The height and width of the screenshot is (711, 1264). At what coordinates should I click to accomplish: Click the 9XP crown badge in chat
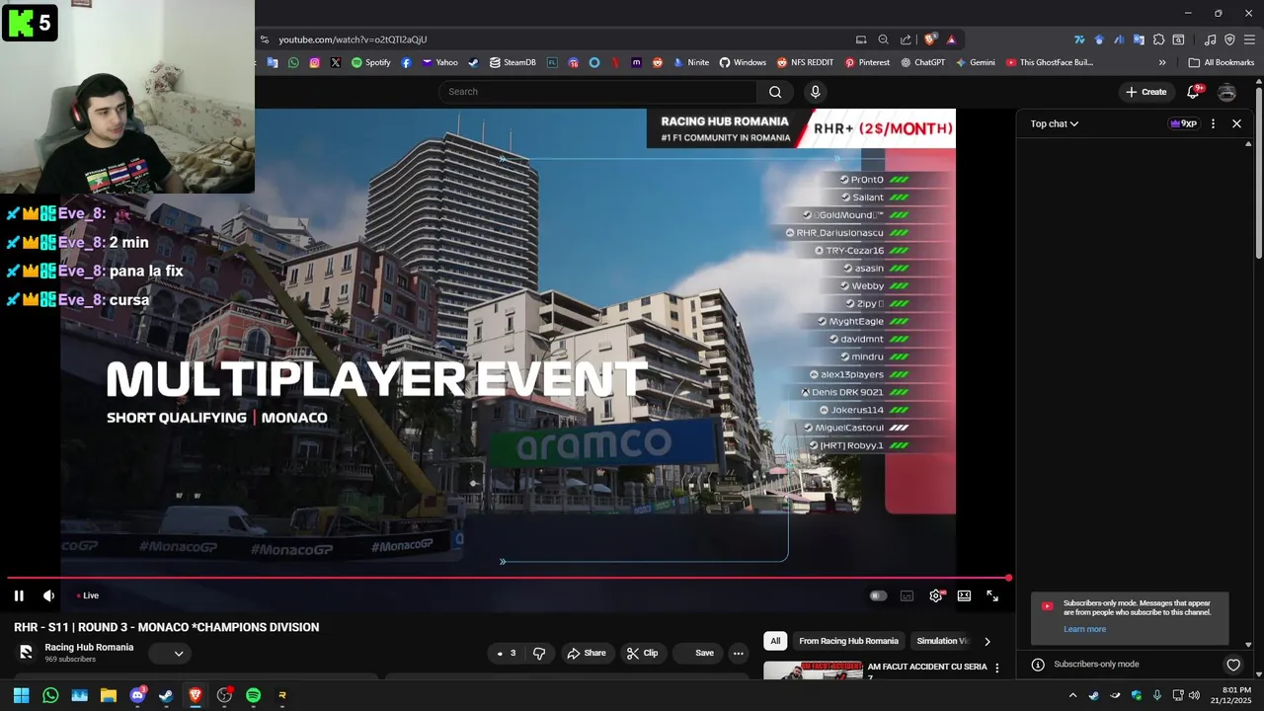coord(1183,123)
